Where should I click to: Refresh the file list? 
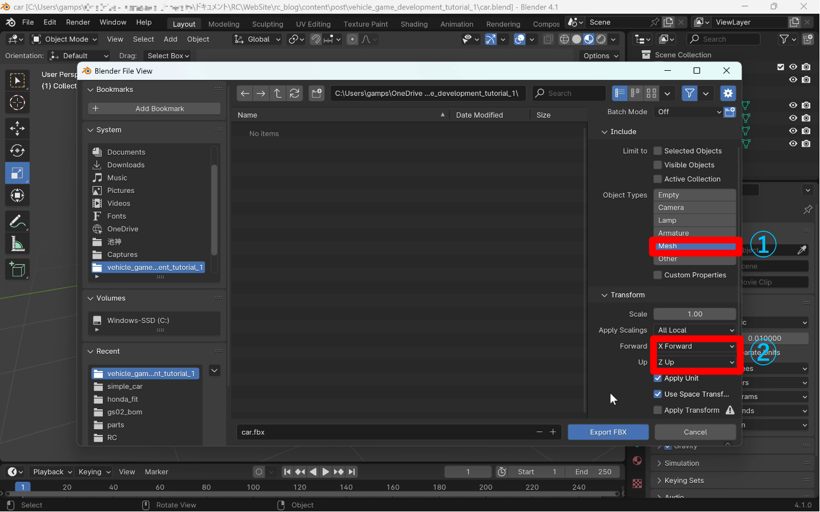tap(295, 93)
